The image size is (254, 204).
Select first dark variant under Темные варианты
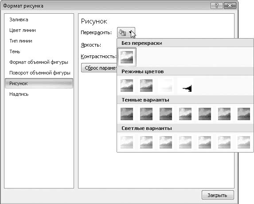(x=127, y=114)
